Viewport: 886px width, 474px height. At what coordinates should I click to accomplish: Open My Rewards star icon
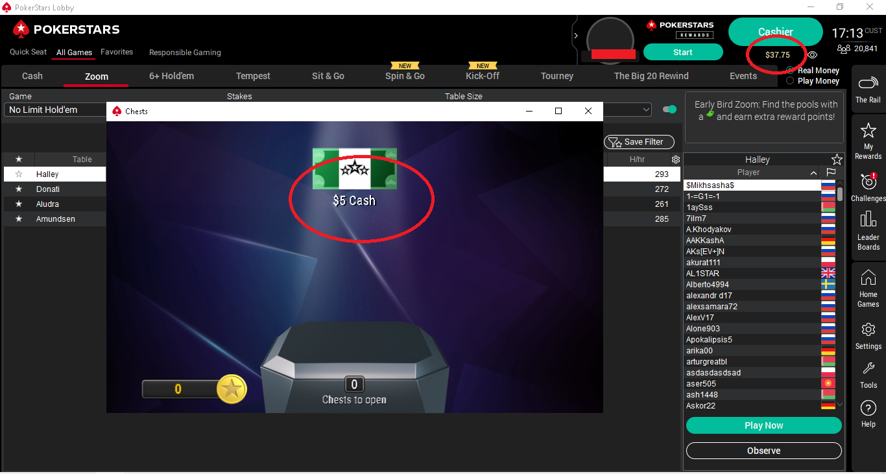[x=868, y=131]
